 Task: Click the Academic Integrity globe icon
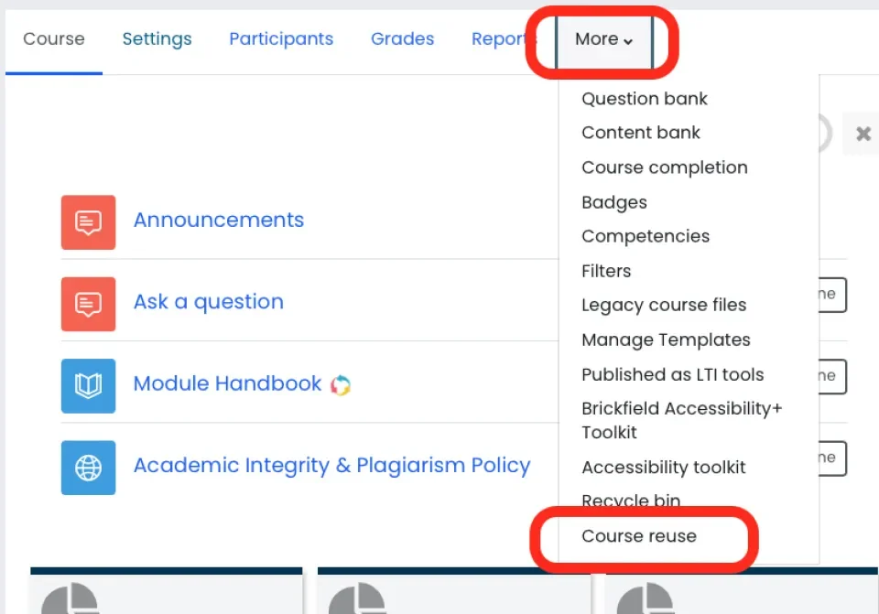tap(89, 468)
